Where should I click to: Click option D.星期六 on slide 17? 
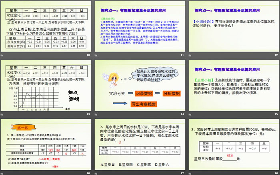[162, 165]
